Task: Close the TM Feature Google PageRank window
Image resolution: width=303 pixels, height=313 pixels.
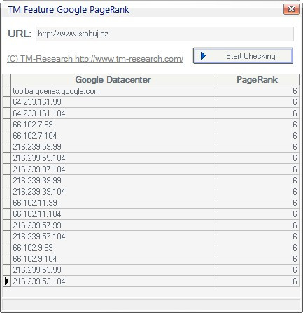Action: click(x=291, y=9)
